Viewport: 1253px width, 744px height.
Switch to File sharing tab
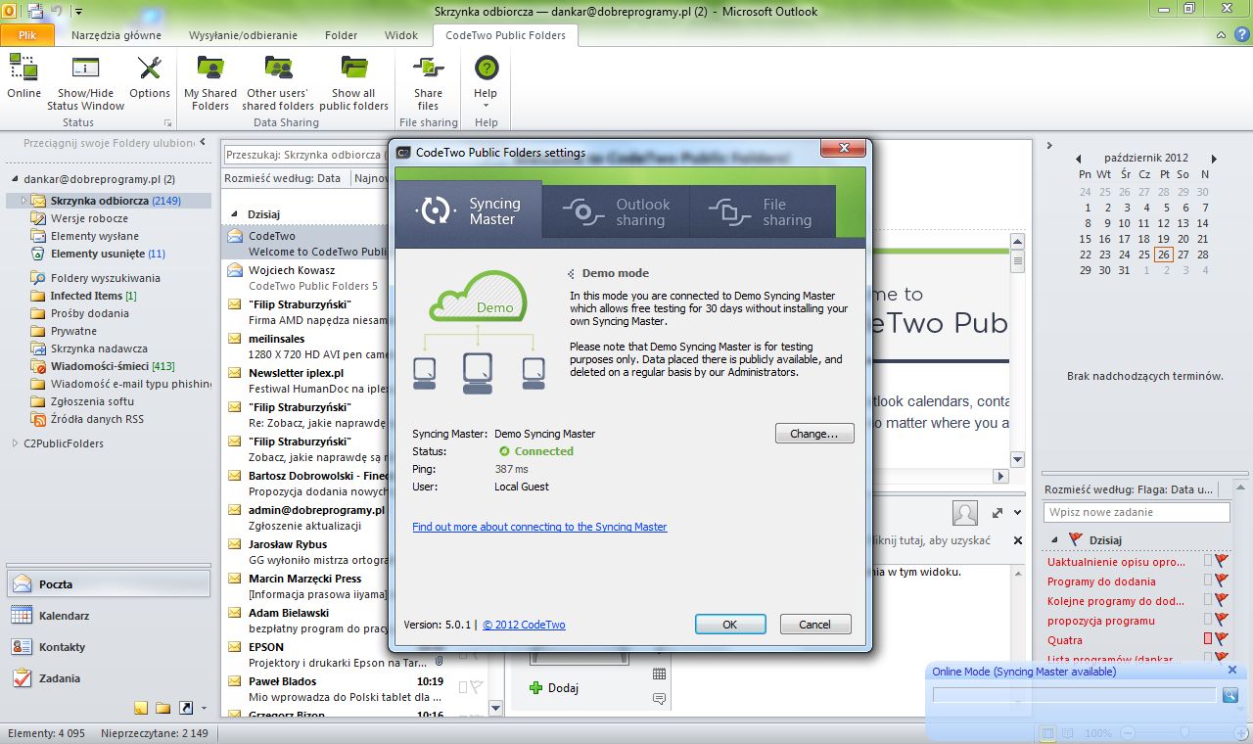point(764,211)
